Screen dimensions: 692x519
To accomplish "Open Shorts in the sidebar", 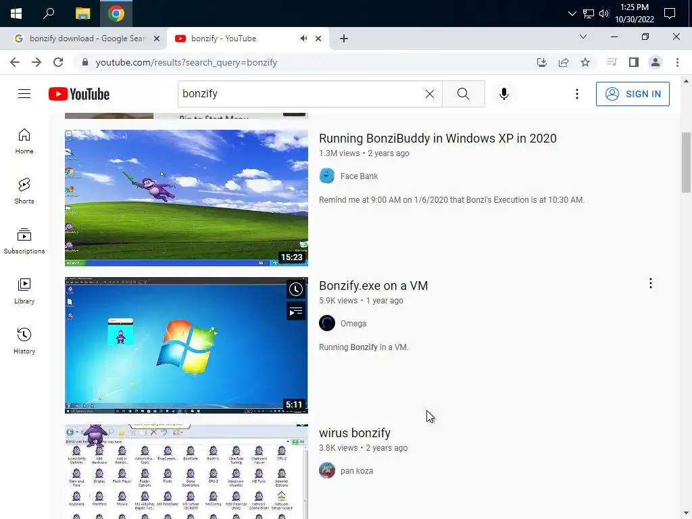I will pos(24,191).
